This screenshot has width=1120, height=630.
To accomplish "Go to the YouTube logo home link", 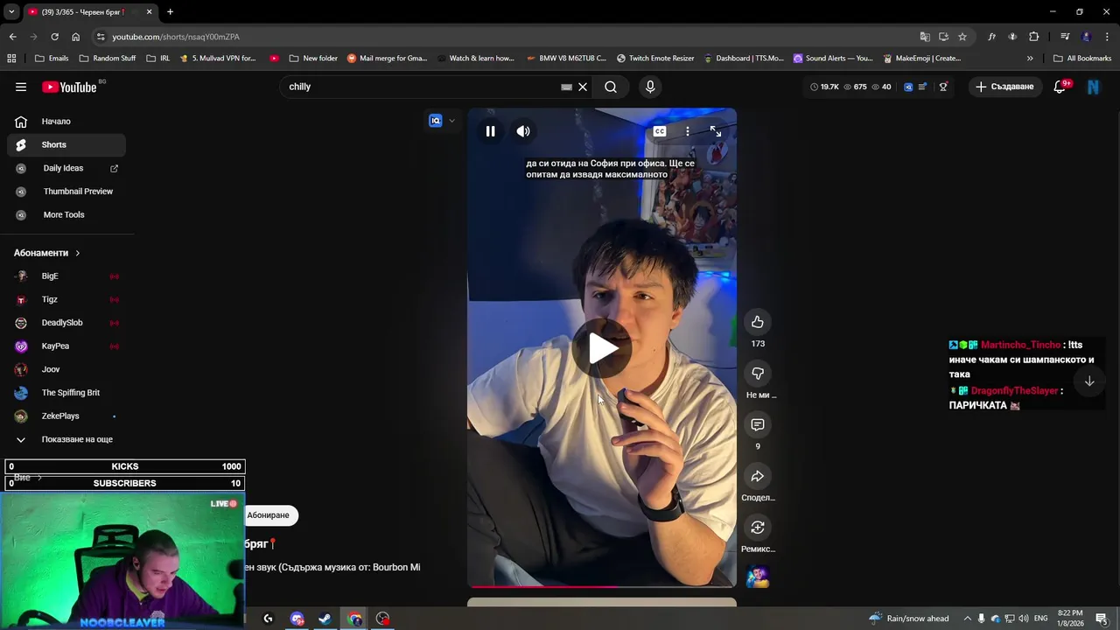I will pyautogui.click(x=69, y=87).
